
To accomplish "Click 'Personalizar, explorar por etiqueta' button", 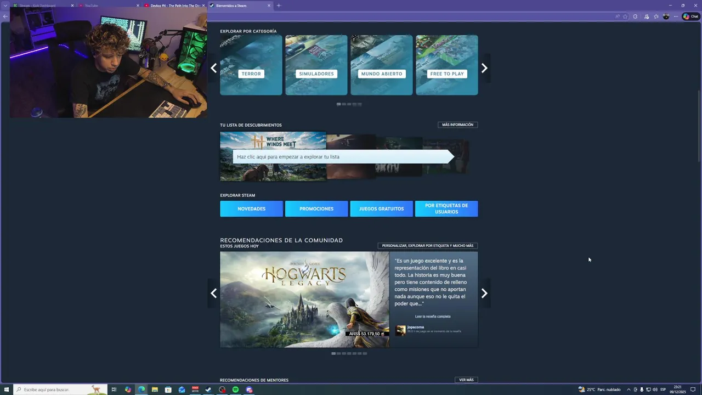I will pos(428,246).
